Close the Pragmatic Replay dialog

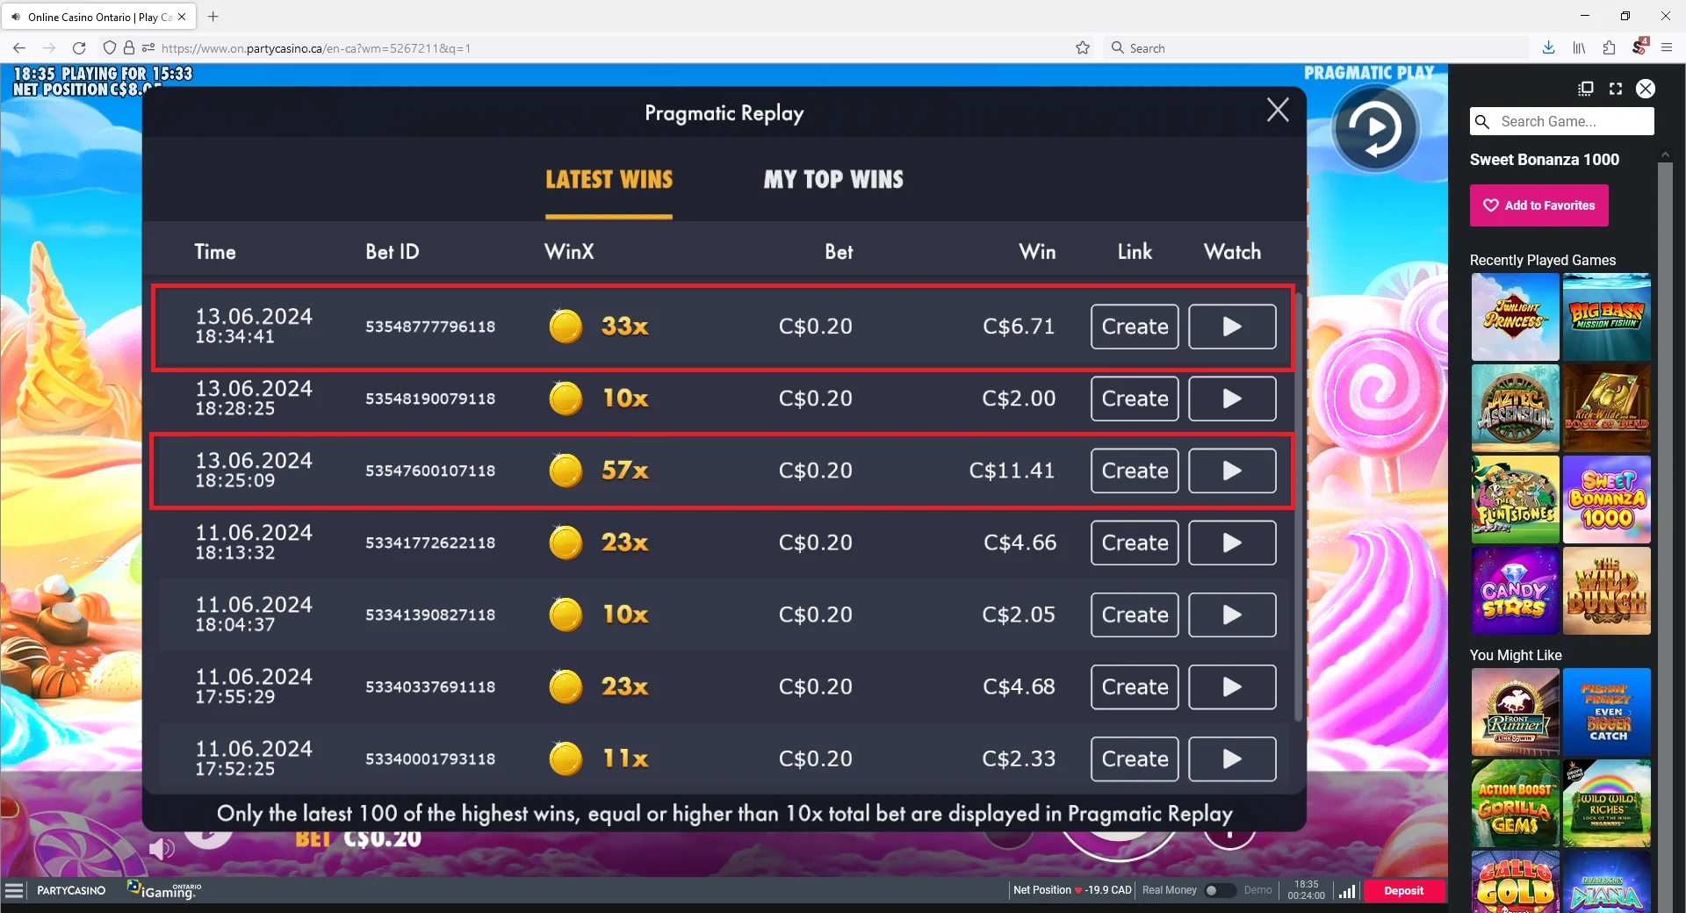[1278, 110]
